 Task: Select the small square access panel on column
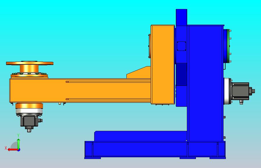pyautogui.click(x=181, y=46)
